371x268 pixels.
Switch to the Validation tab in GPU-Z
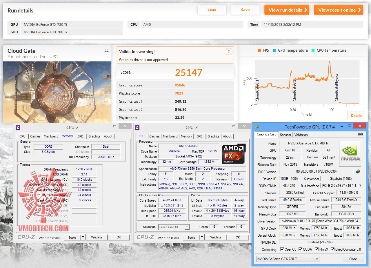pos(301,135)
